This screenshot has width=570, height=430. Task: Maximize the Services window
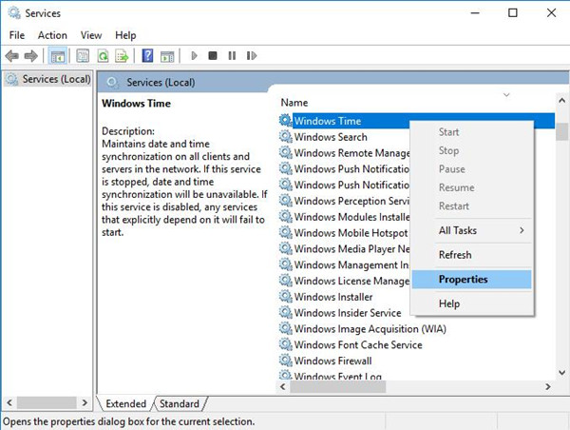click(x=513, y=13)
